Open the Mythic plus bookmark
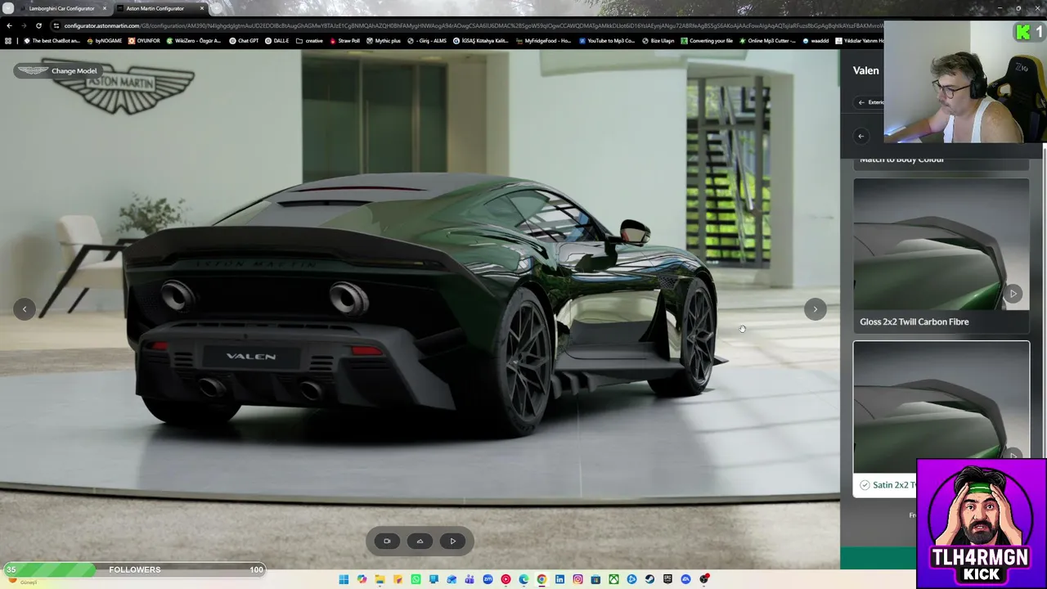Screen dimensions: 1047x589 coord(383,41)
